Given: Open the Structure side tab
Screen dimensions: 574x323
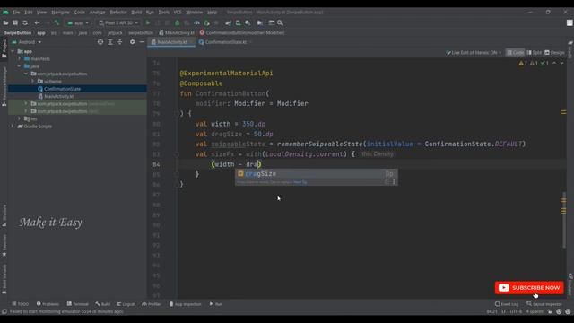Looking at the screenshot, I should click(x=4, y=215).
